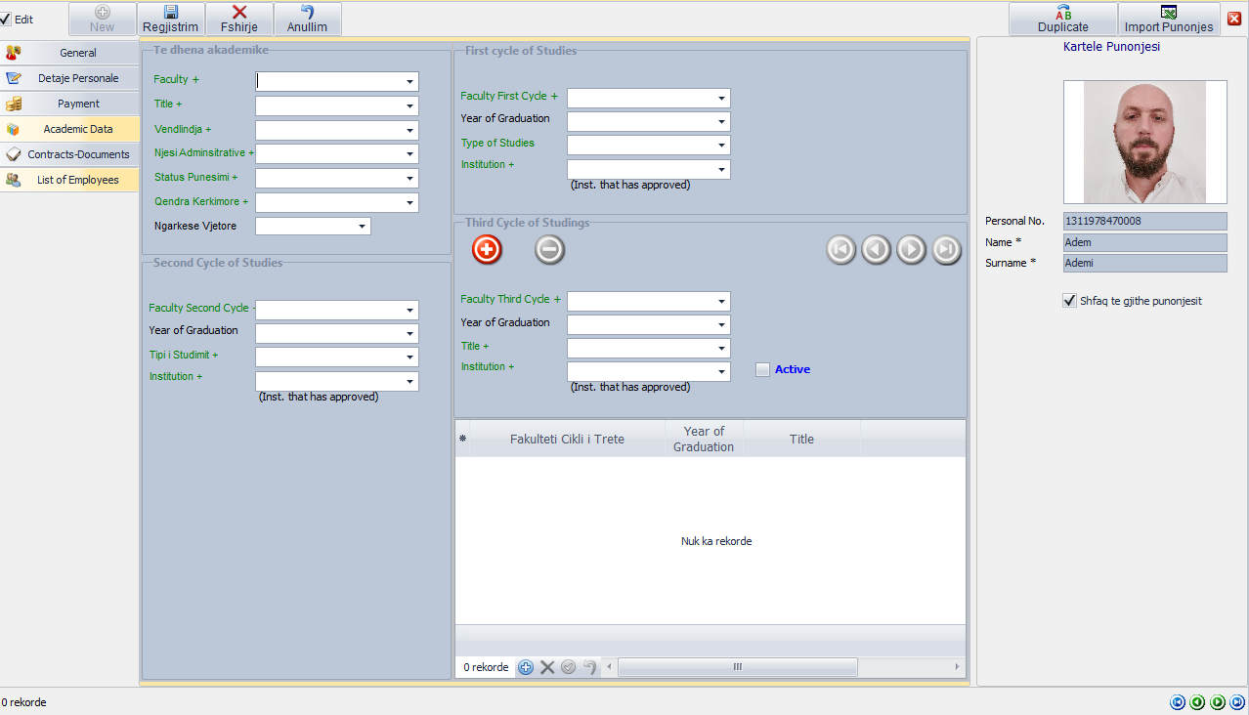Toggle the Edit checkbox
1249x715 pixels.
click(x=6, y=20)
